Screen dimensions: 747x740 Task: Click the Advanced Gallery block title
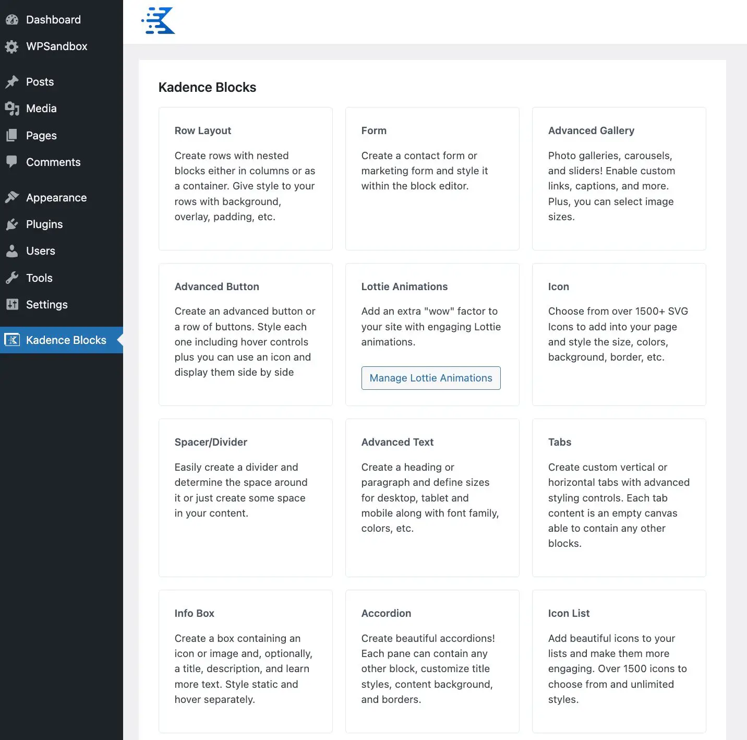click(591, 130)
